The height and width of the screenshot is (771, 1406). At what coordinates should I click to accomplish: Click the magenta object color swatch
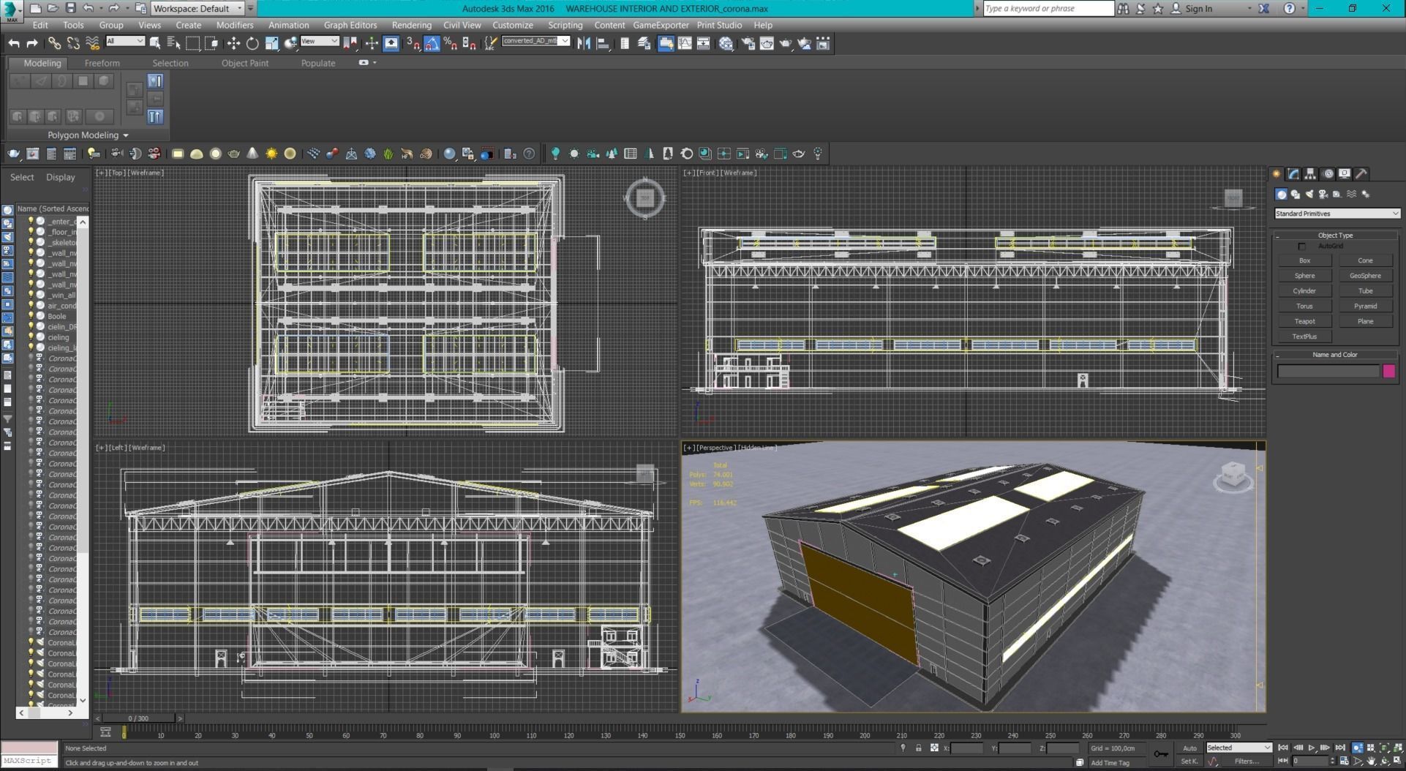(1388, 372)
